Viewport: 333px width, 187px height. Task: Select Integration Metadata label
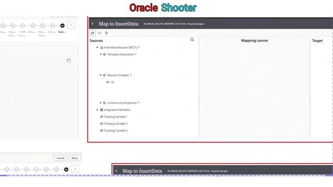[x=117, y=110]
